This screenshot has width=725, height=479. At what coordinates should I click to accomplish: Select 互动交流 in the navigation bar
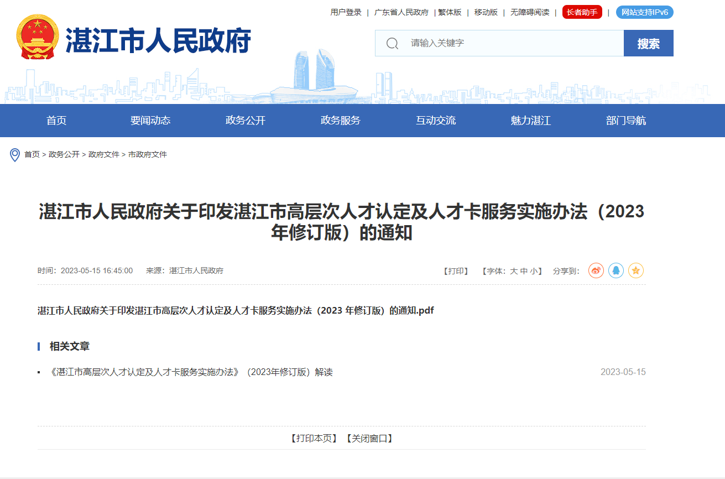[x=436, y=121]
